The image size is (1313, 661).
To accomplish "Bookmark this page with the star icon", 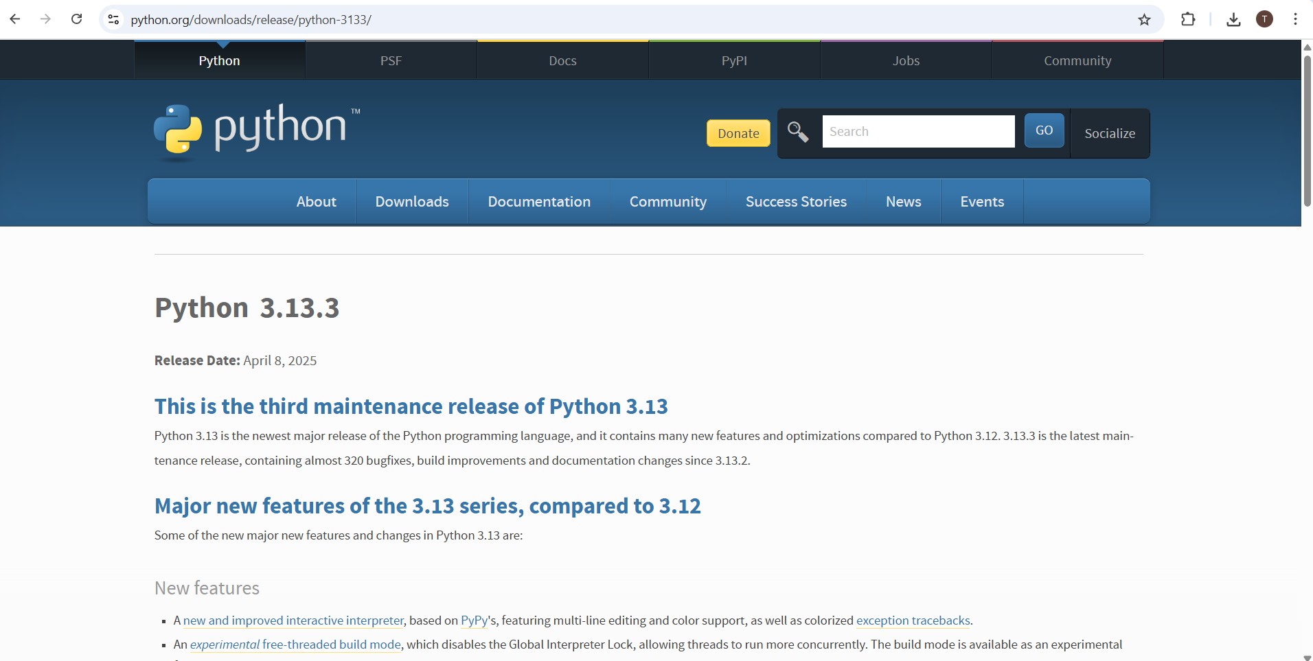I will tap(1144, 20).
